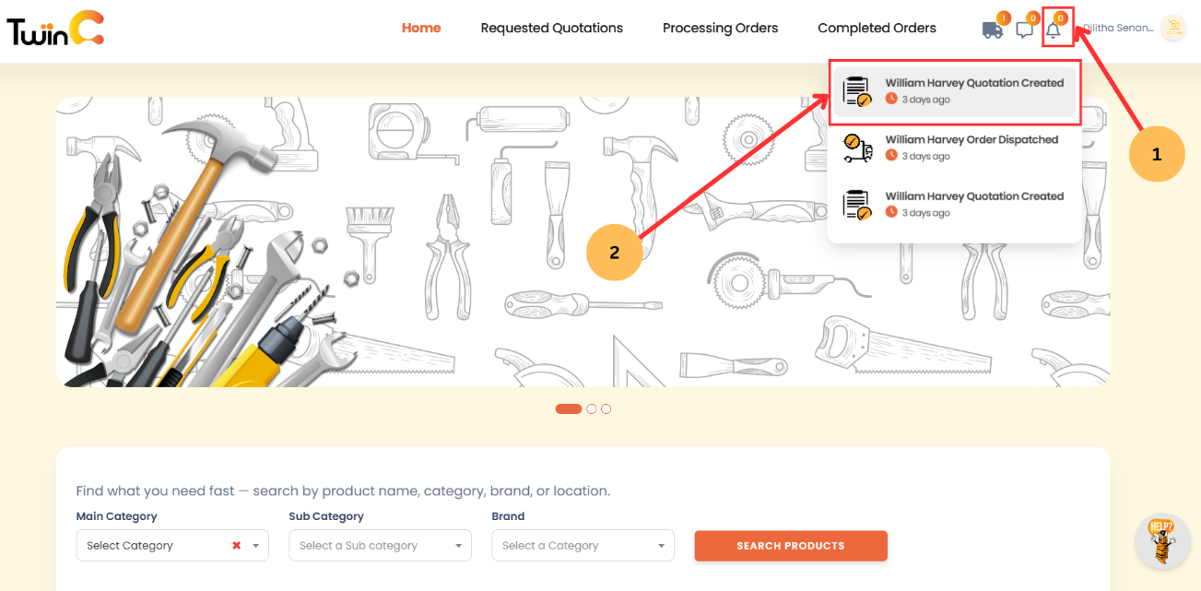Click the Order Dispatched truck icon
Viewport: 1201px width, 591px height.
[855, 148]
